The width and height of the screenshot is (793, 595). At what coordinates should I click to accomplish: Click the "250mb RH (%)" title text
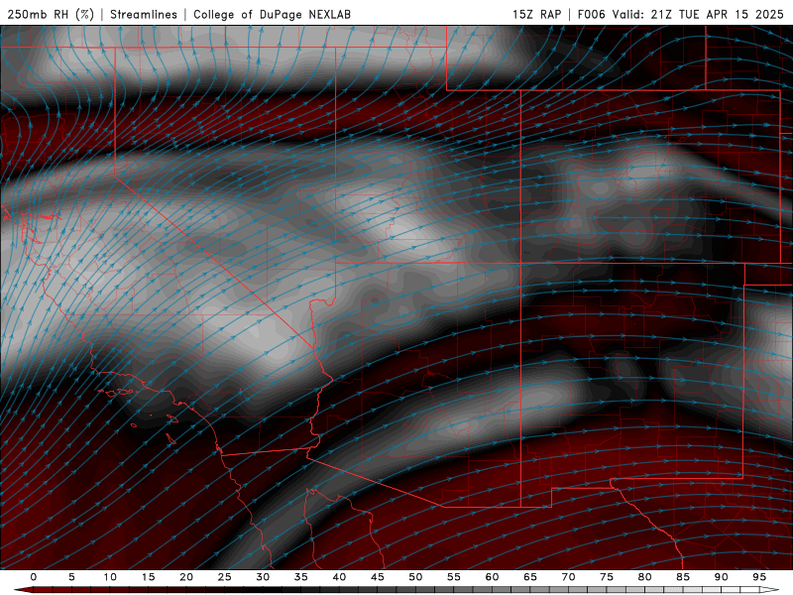[x=51, y=14]
